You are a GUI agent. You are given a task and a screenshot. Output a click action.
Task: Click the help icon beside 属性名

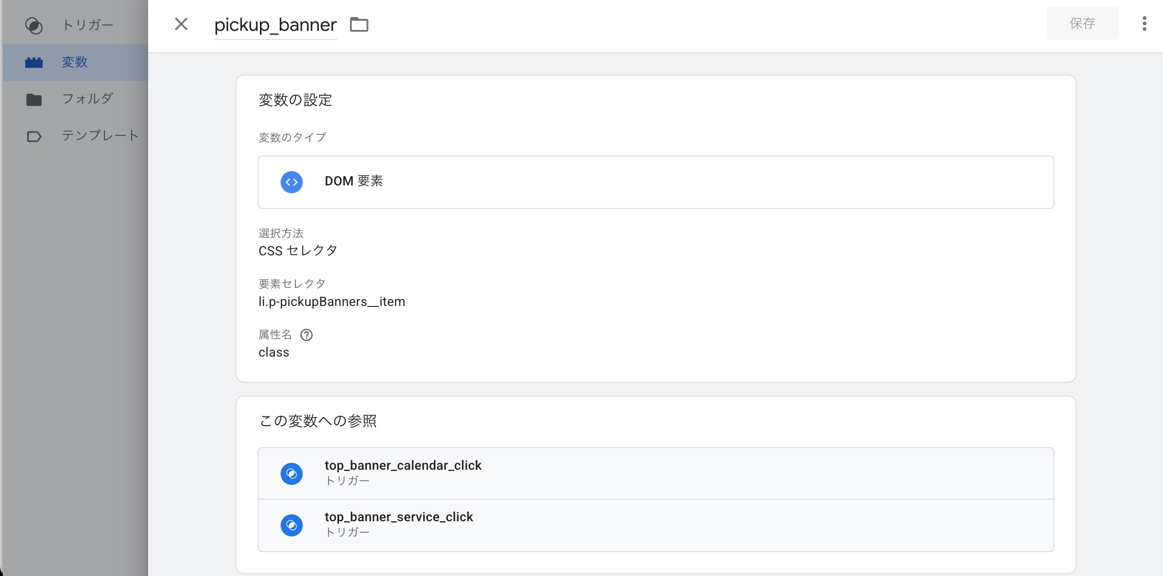pyautogui.click(x=306, y=335)
